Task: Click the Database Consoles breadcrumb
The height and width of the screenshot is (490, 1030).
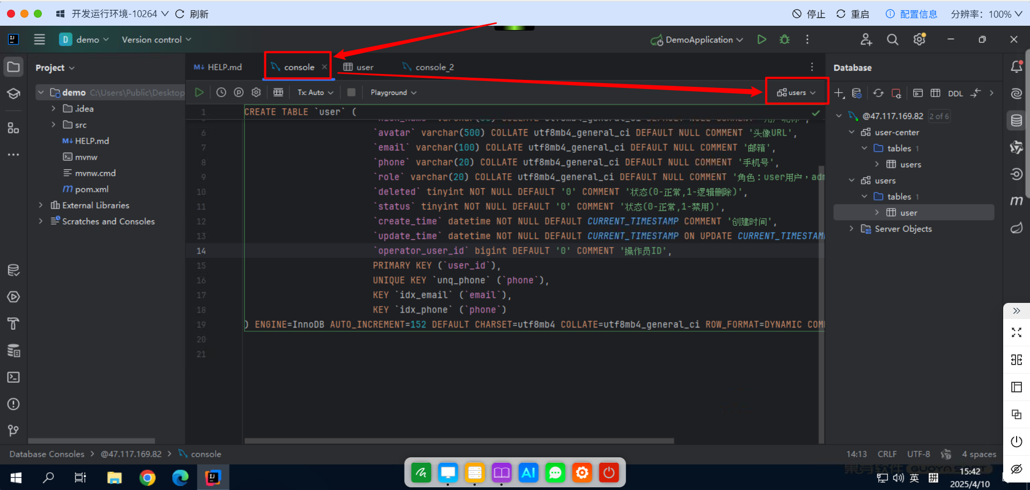Action: (x=47, y=454)
